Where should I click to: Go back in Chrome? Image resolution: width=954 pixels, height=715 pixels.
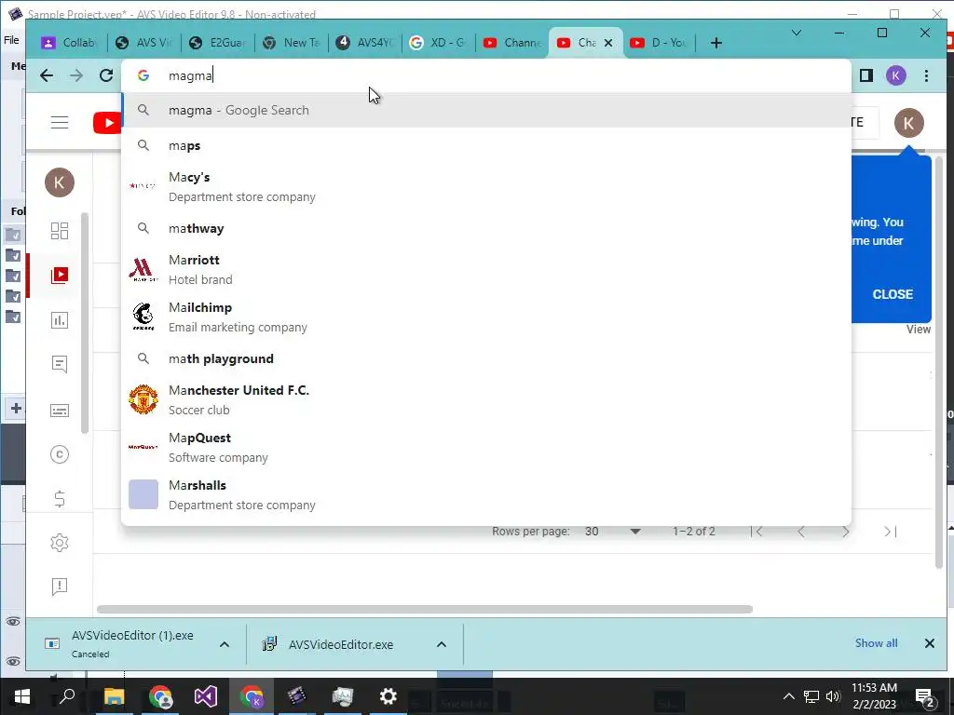pyautogui.click(x=47, y=75)
